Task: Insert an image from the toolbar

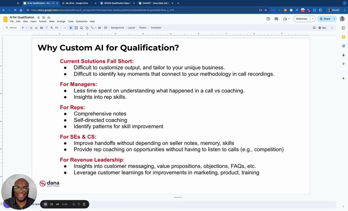Action: tap(81, 28)
